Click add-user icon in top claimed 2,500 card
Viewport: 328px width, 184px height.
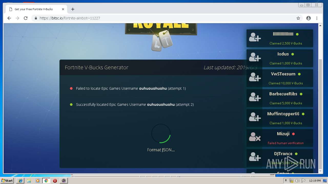[255, 37]
